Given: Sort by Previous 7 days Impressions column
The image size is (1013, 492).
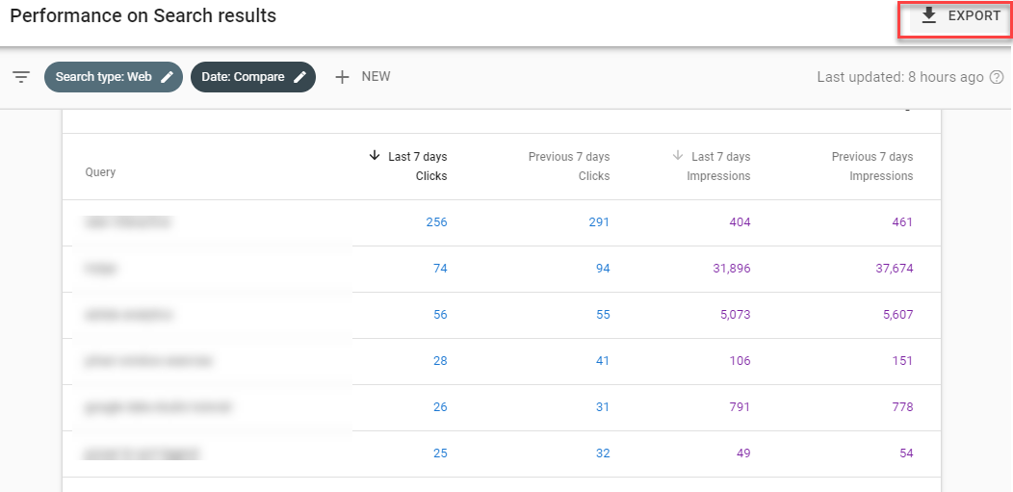Looking at the screenshot, I should (871, 166).
